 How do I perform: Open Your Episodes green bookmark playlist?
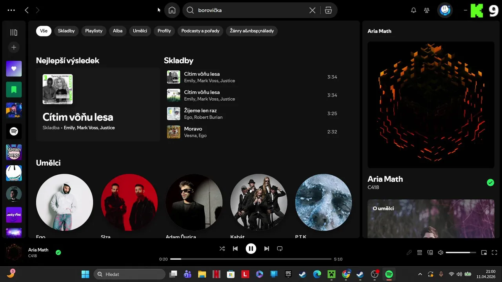coord(14,90)
